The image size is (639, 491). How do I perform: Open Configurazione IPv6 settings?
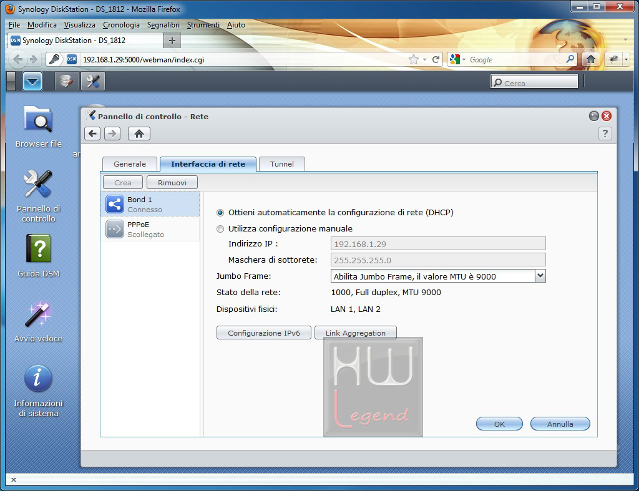pos(264,333)
